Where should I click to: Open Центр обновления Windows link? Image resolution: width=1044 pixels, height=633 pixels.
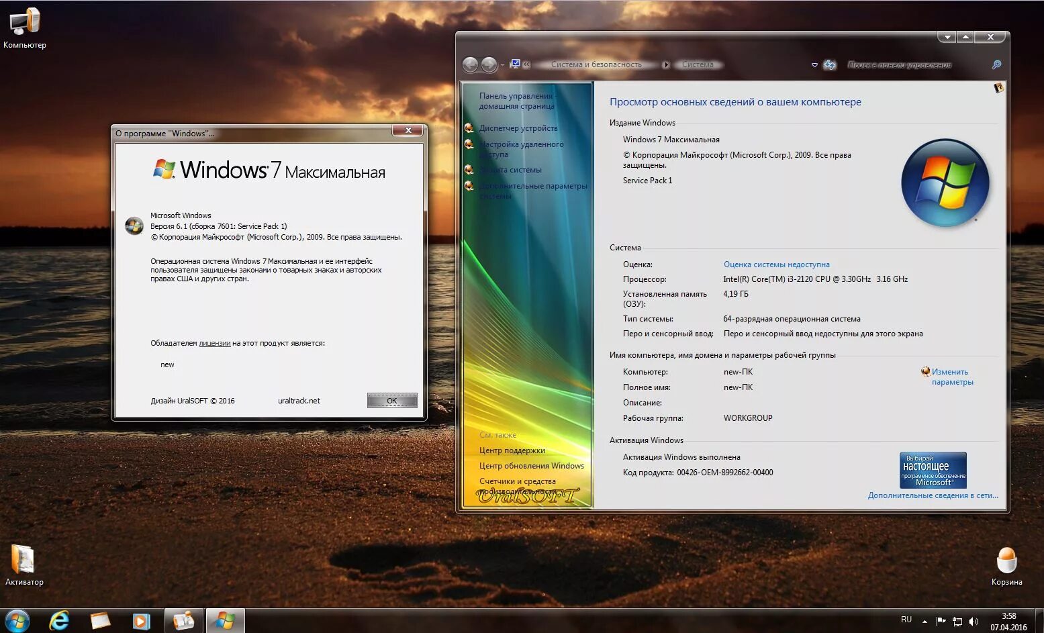[532, 466]
